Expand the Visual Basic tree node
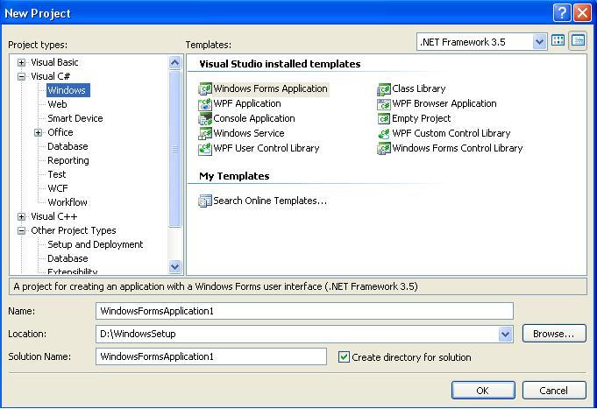597x409 pixels. (22, 62)
